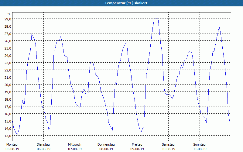Click the 05.08.19 date label
Image resolution: width=243 pixels, height=152 pixels.
[12, 149]
